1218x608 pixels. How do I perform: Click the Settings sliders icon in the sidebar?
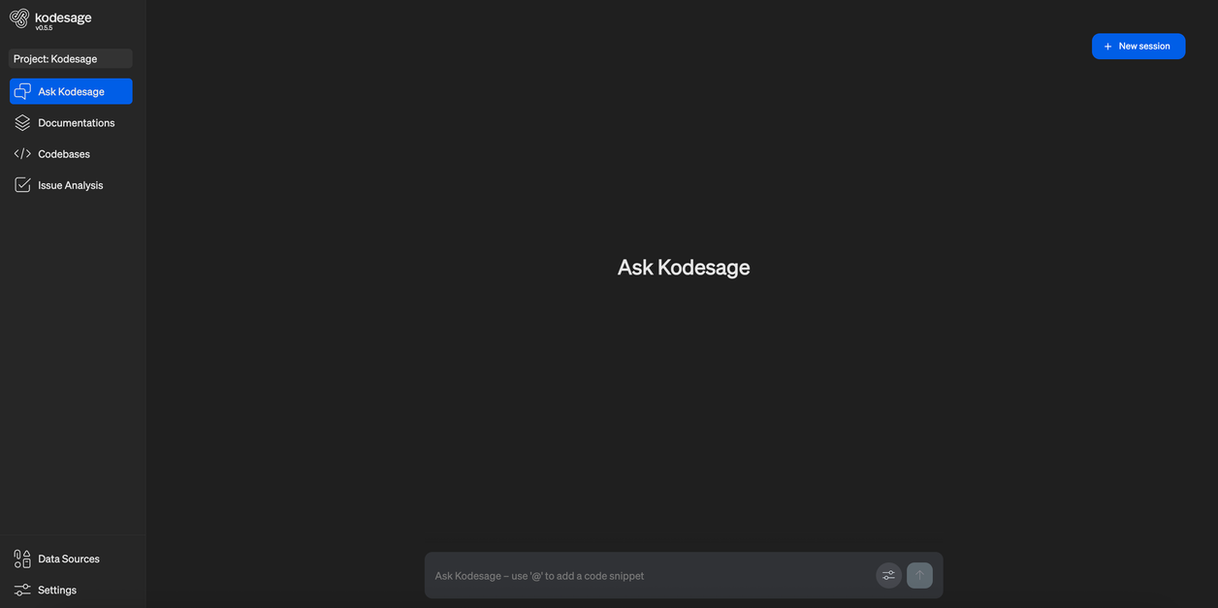tap(21, 589)
